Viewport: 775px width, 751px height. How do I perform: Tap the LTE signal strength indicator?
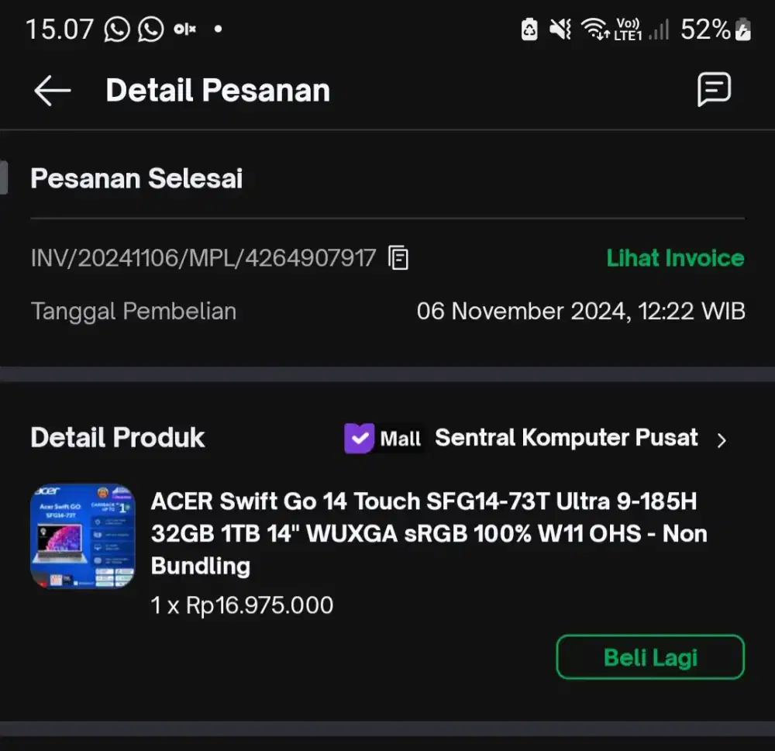click(x=659, y=29)
